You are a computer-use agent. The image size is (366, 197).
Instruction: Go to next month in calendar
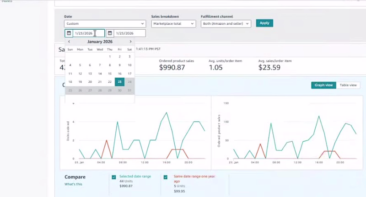click(130, 42)
